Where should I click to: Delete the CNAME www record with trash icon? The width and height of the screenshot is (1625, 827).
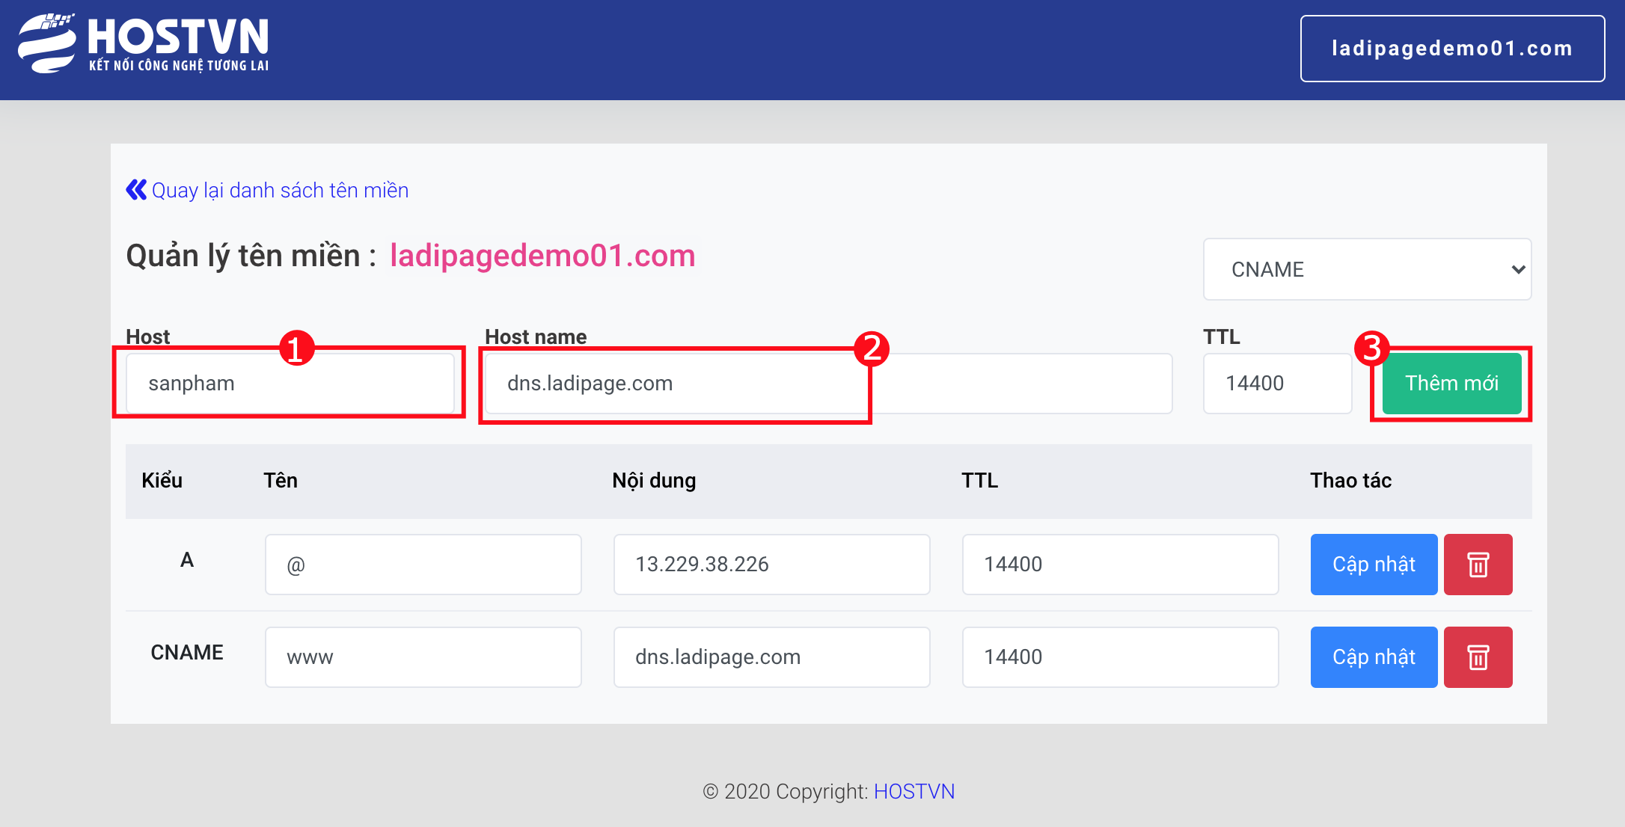coord(1478,657)
